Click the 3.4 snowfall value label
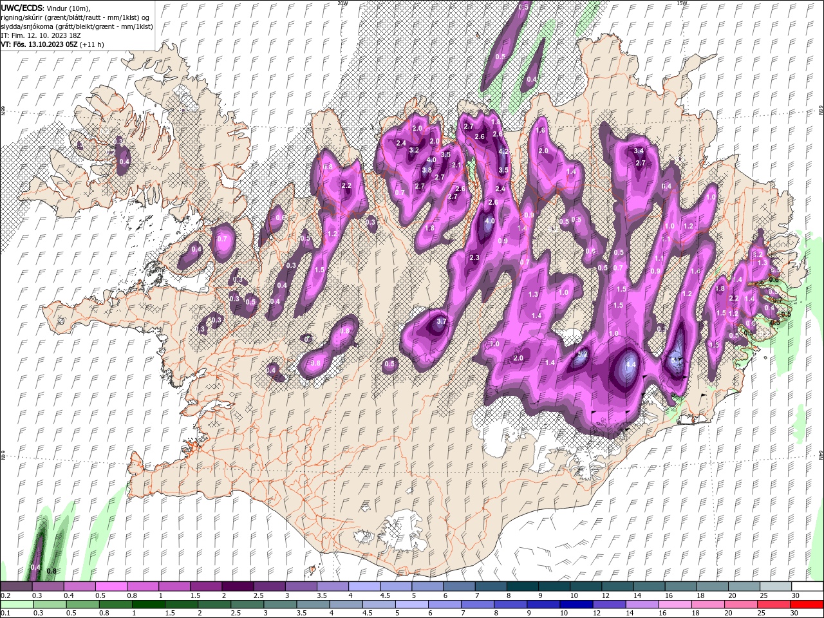824x618 pixels. coord(639,151)
